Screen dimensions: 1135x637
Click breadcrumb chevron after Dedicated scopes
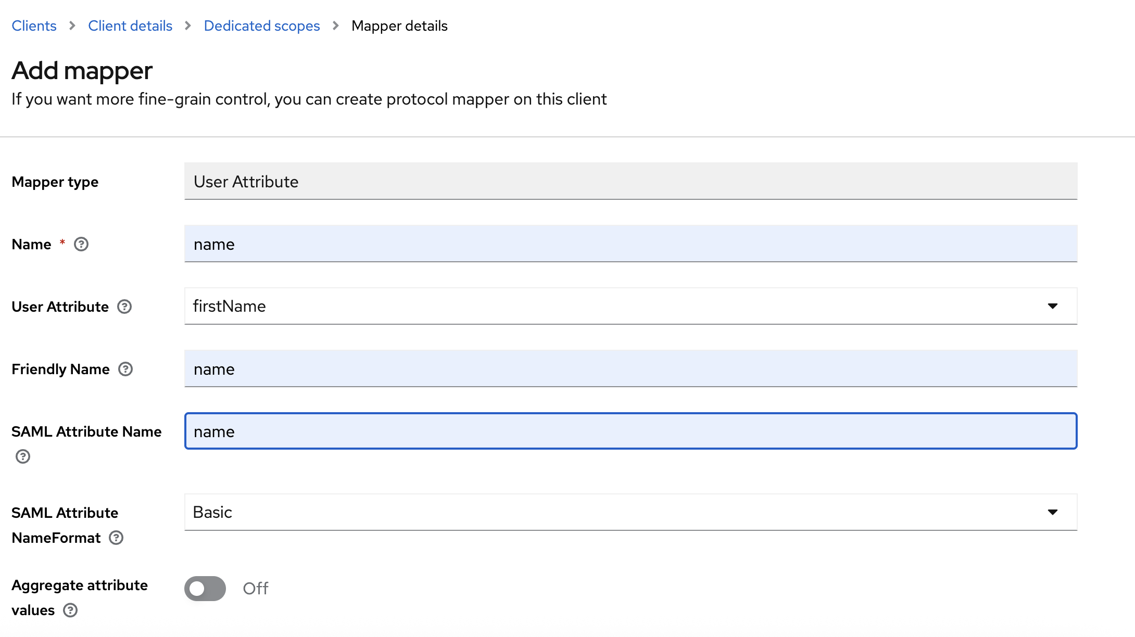[x=336, y=26]
